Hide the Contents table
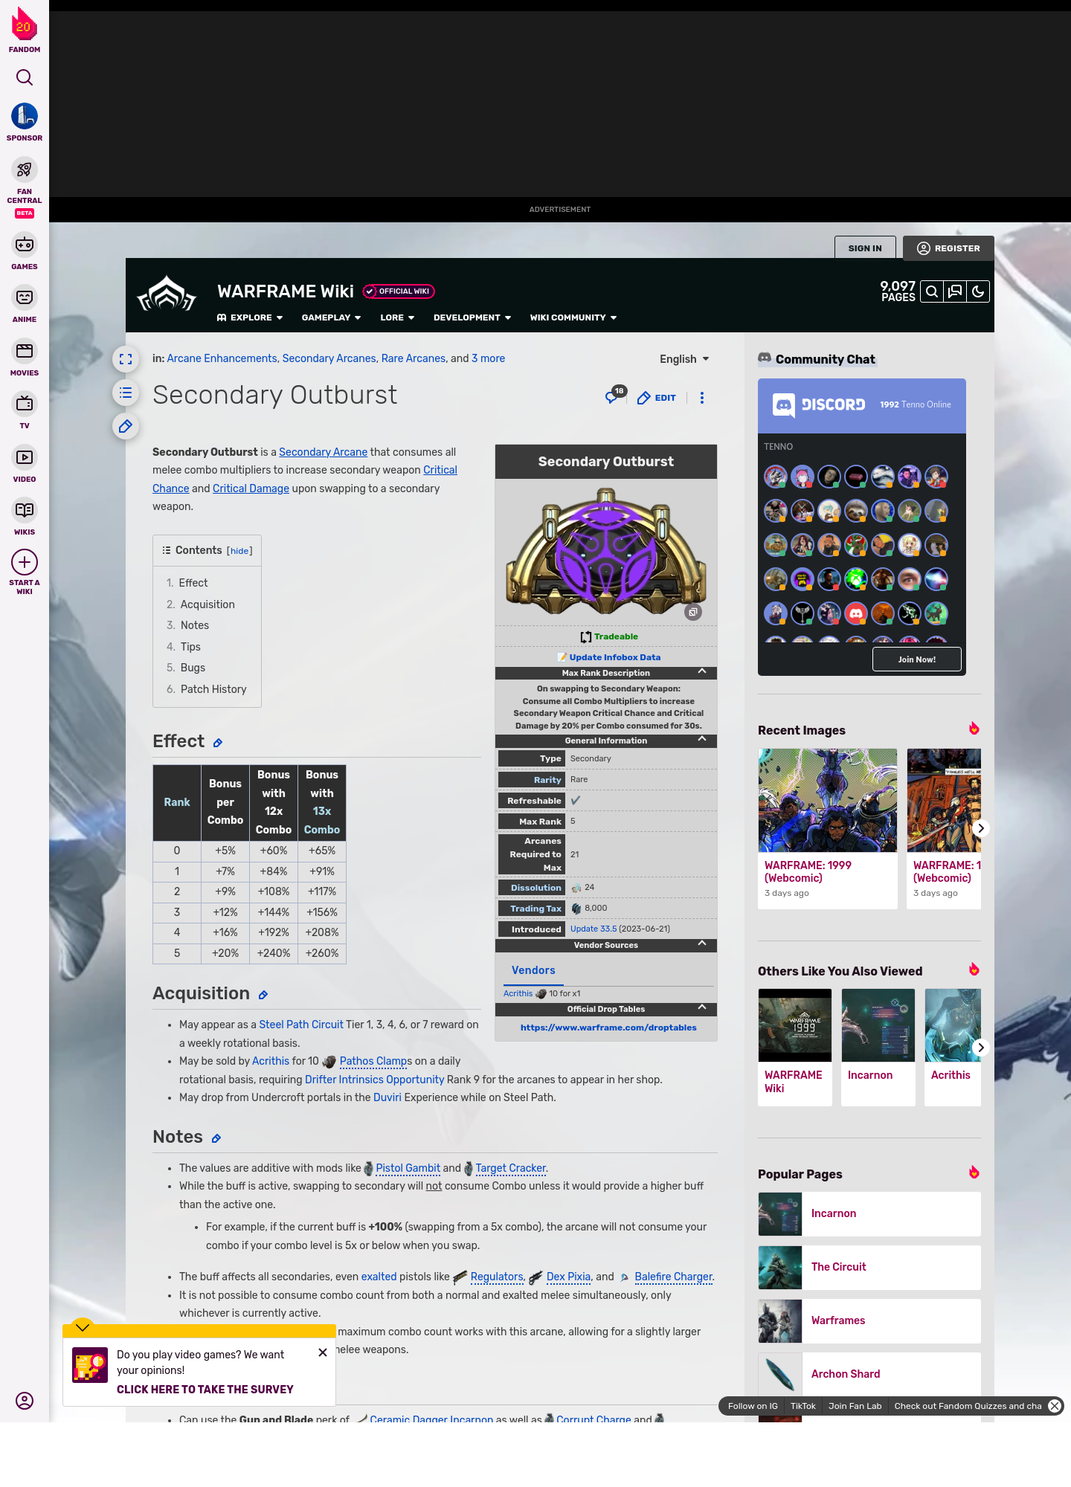Viewport: 1071px width, 1487px height. pyautogui.click(x=239, y=551)
